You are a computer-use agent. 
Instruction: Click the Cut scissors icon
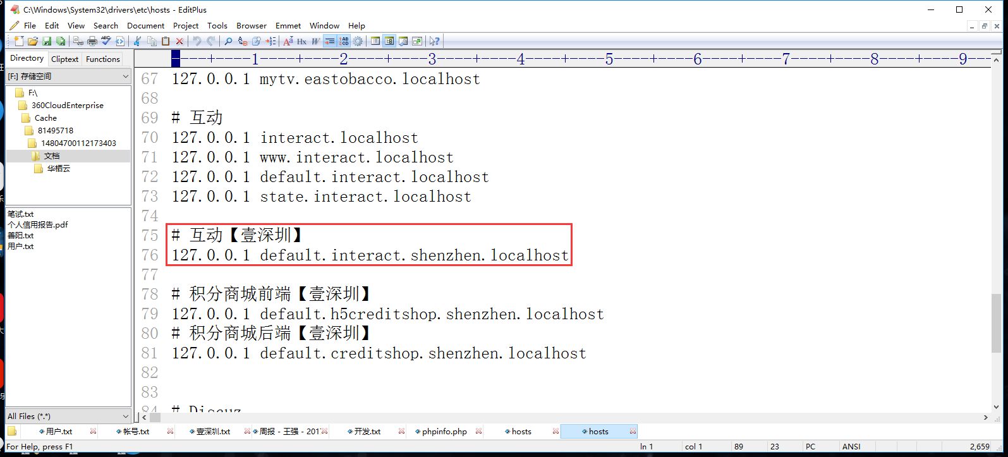point(138,41)
